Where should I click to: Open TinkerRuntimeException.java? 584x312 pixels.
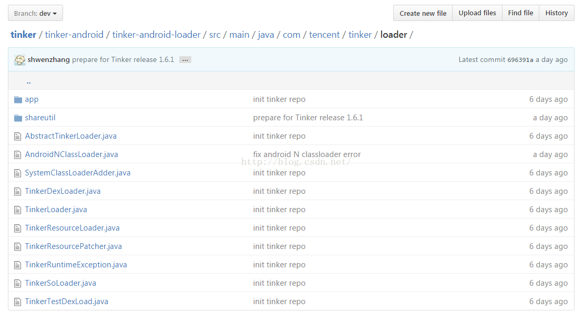click(x=76, y=265)
